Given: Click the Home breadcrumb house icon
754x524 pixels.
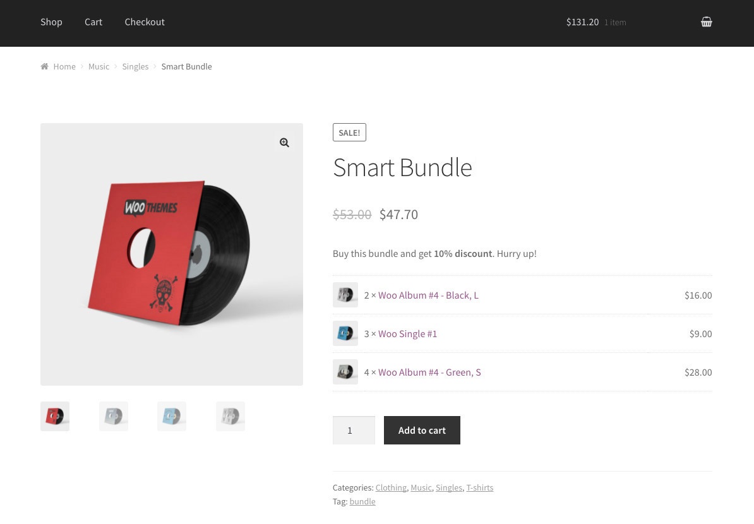Looking at the screenshot, I should 44,66.
